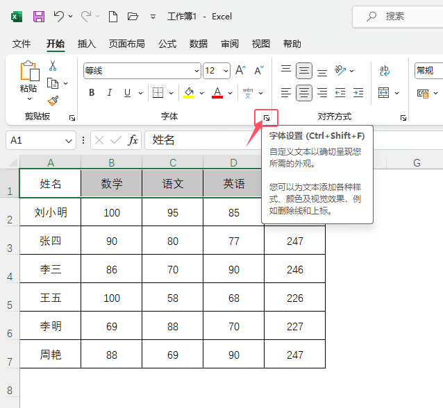The height and width of the screenshot is (408, 443).
Task: Click the Insert Function fx icon
Action: pos(133,140)
